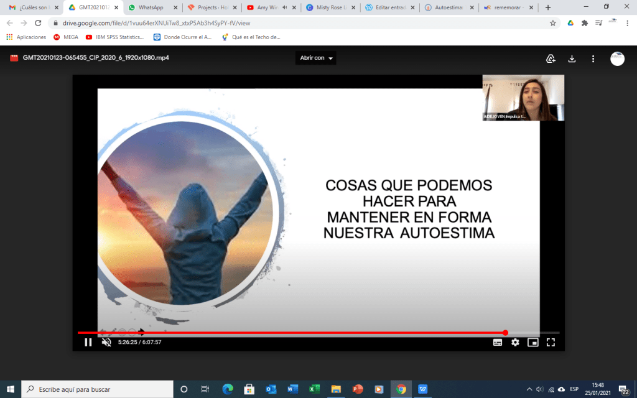This screenshot has width=637, height=398.
Task: Open Excel from the taskbar
Action: coord(315,389)
